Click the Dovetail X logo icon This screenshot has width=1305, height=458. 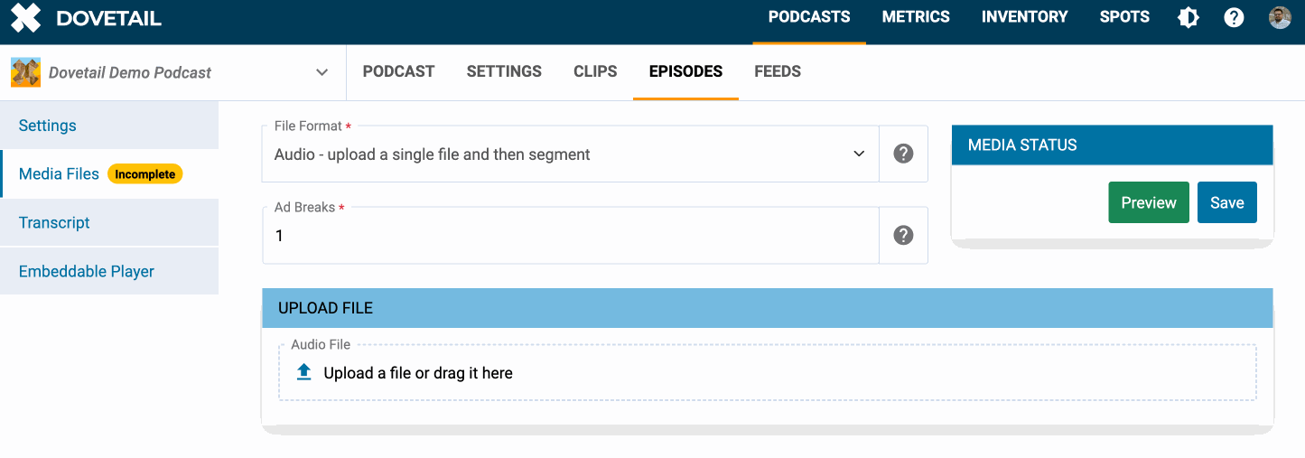coord(26,18)
